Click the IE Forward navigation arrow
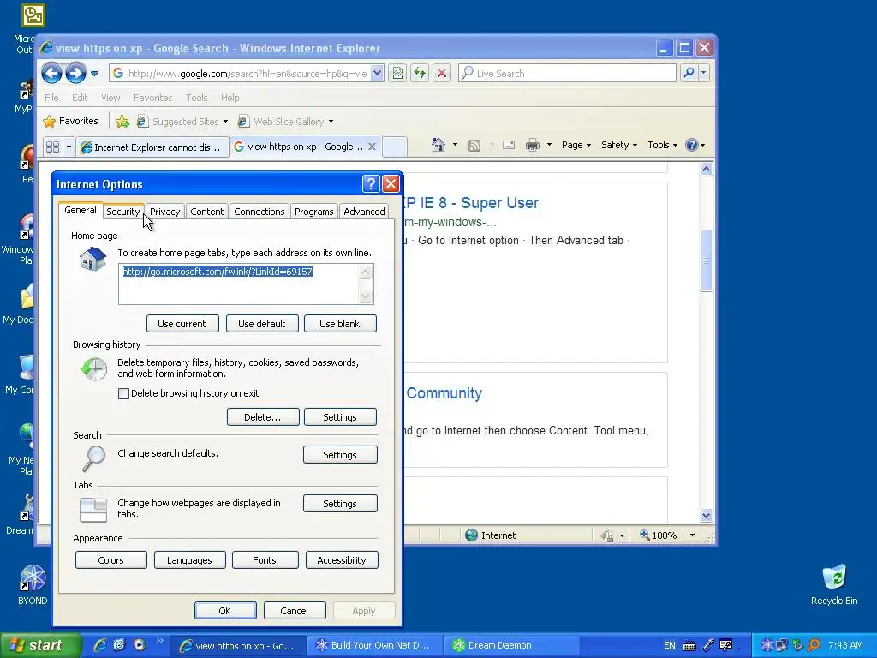877x658 pixels. click(75, 74)
